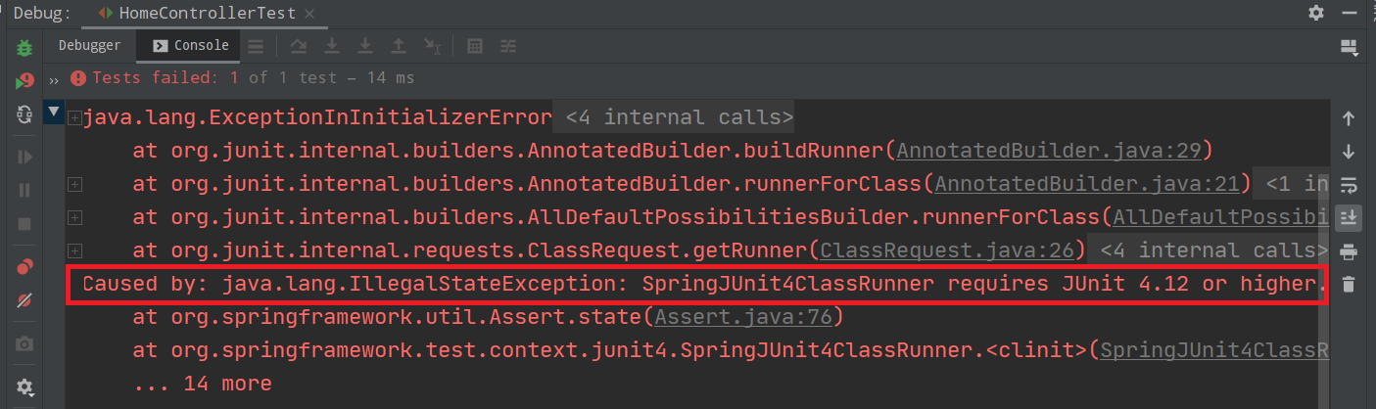Toggle auto-test rerun icon

(x=25, y=114)
